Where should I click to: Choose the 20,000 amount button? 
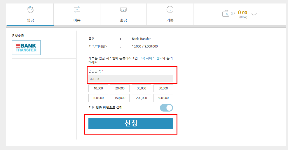pos(120,88)
